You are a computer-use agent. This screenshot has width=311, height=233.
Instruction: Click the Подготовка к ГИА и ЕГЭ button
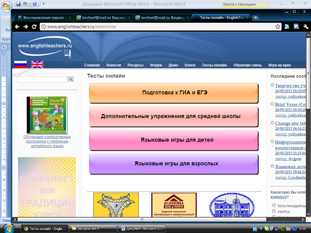point(173,93)
